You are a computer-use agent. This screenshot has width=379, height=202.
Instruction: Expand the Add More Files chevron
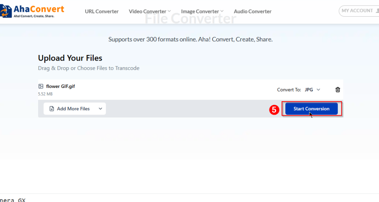click(100, 109)
